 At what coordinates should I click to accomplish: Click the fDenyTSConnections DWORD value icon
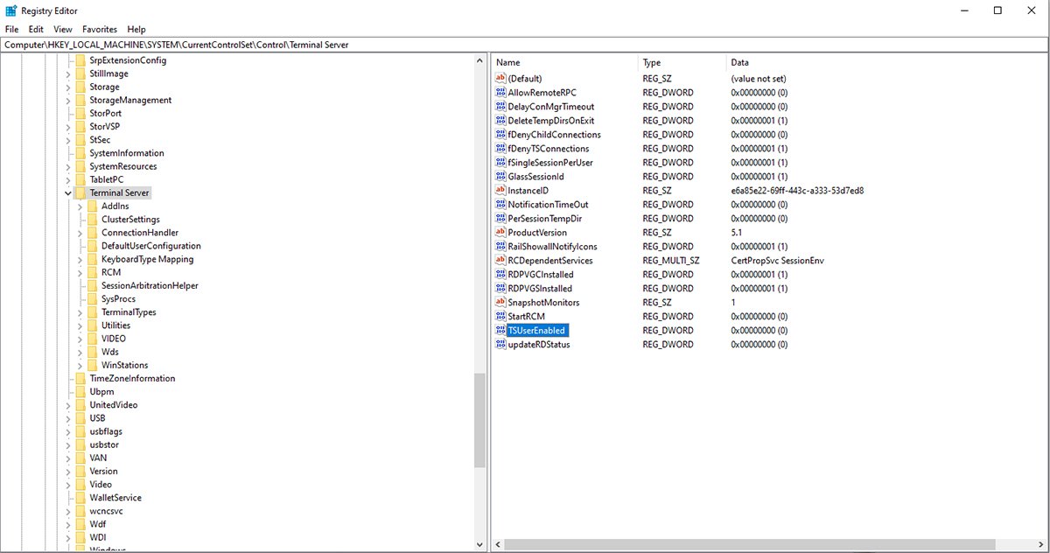pyautogui.click(x=500, y=149)
